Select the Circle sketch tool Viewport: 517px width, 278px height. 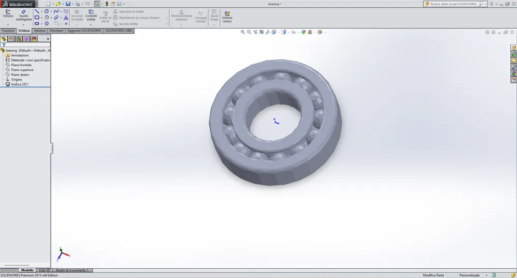47,11
